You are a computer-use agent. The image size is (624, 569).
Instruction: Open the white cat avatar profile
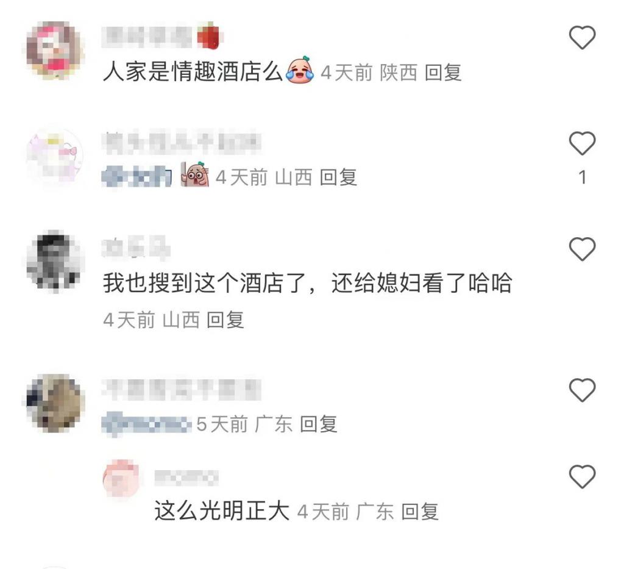(55, 156)
